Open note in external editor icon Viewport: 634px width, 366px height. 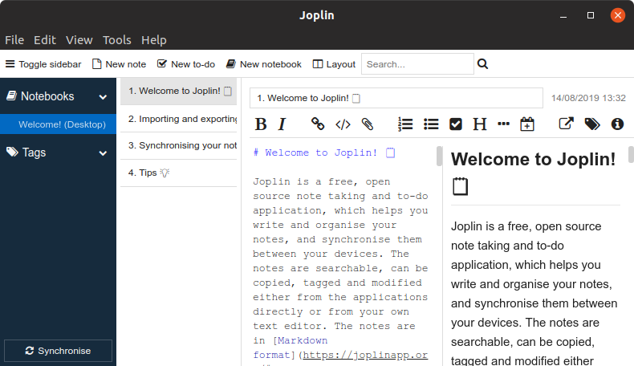566,124
